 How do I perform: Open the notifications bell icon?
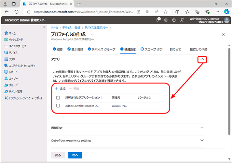(x=158, y=20)
